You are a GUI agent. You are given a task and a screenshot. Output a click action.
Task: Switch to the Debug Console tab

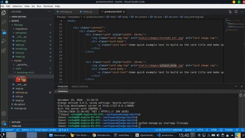(80, 86)
